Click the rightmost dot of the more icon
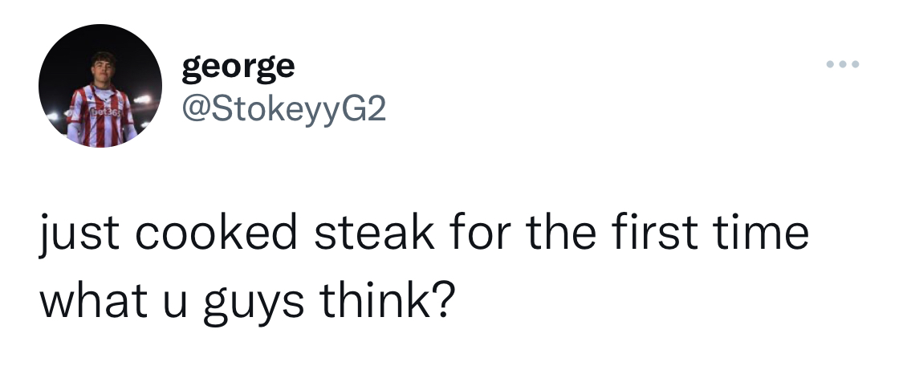 coord(855,64)
